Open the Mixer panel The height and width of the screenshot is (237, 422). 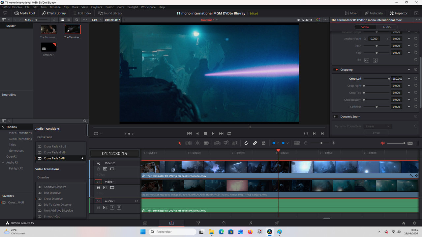(351, 13)
